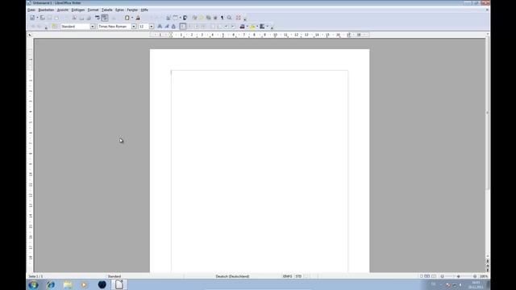Expand the highlighting color dropdown arrow
Viewport: 516px width, 290px height.
pyautogui.click(x=257, y=27)
